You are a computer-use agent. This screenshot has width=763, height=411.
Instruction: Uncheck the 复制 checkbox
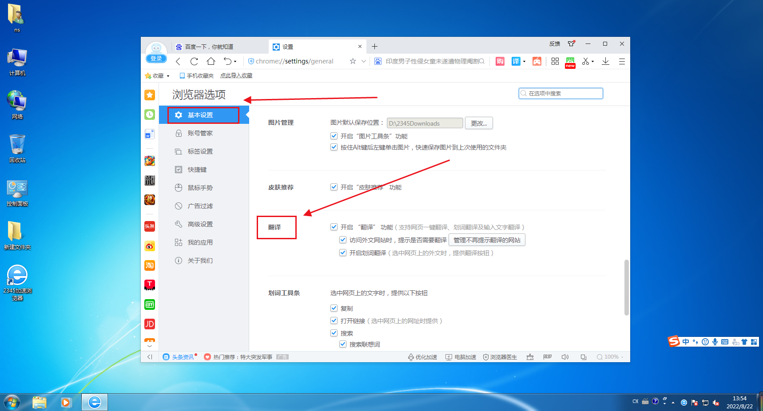pos(334,308)
